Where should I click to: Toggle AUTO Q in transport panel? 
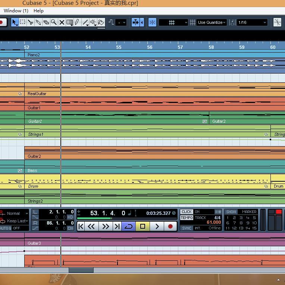6,228
